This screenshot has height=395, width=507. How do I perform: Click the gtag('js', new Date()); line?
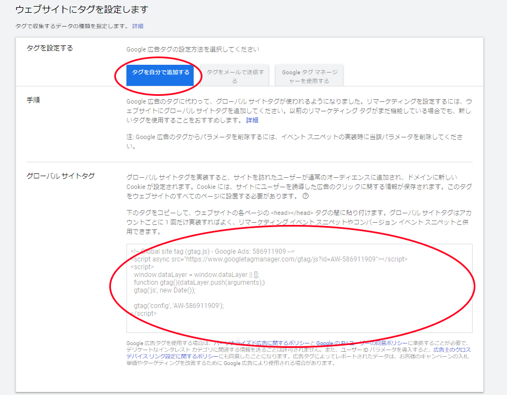(165, 290)
